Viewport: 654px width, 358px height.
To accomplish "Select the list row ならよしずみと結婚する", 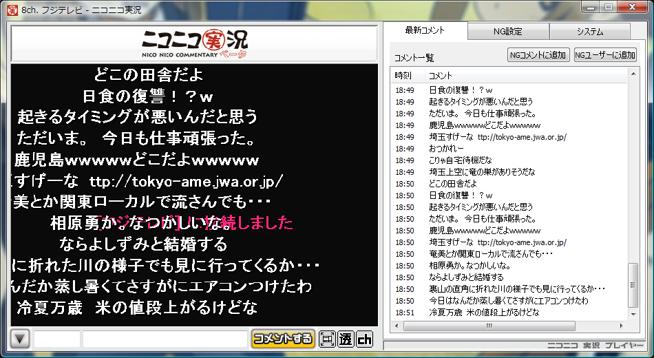I will coord(509,277).
